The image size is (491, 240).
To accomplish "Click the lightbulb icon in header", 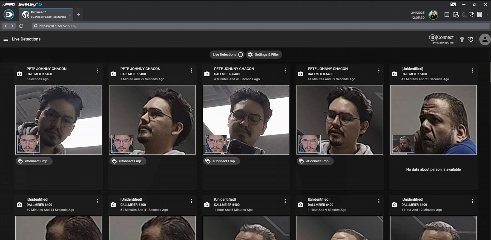I will click(462, 39).
